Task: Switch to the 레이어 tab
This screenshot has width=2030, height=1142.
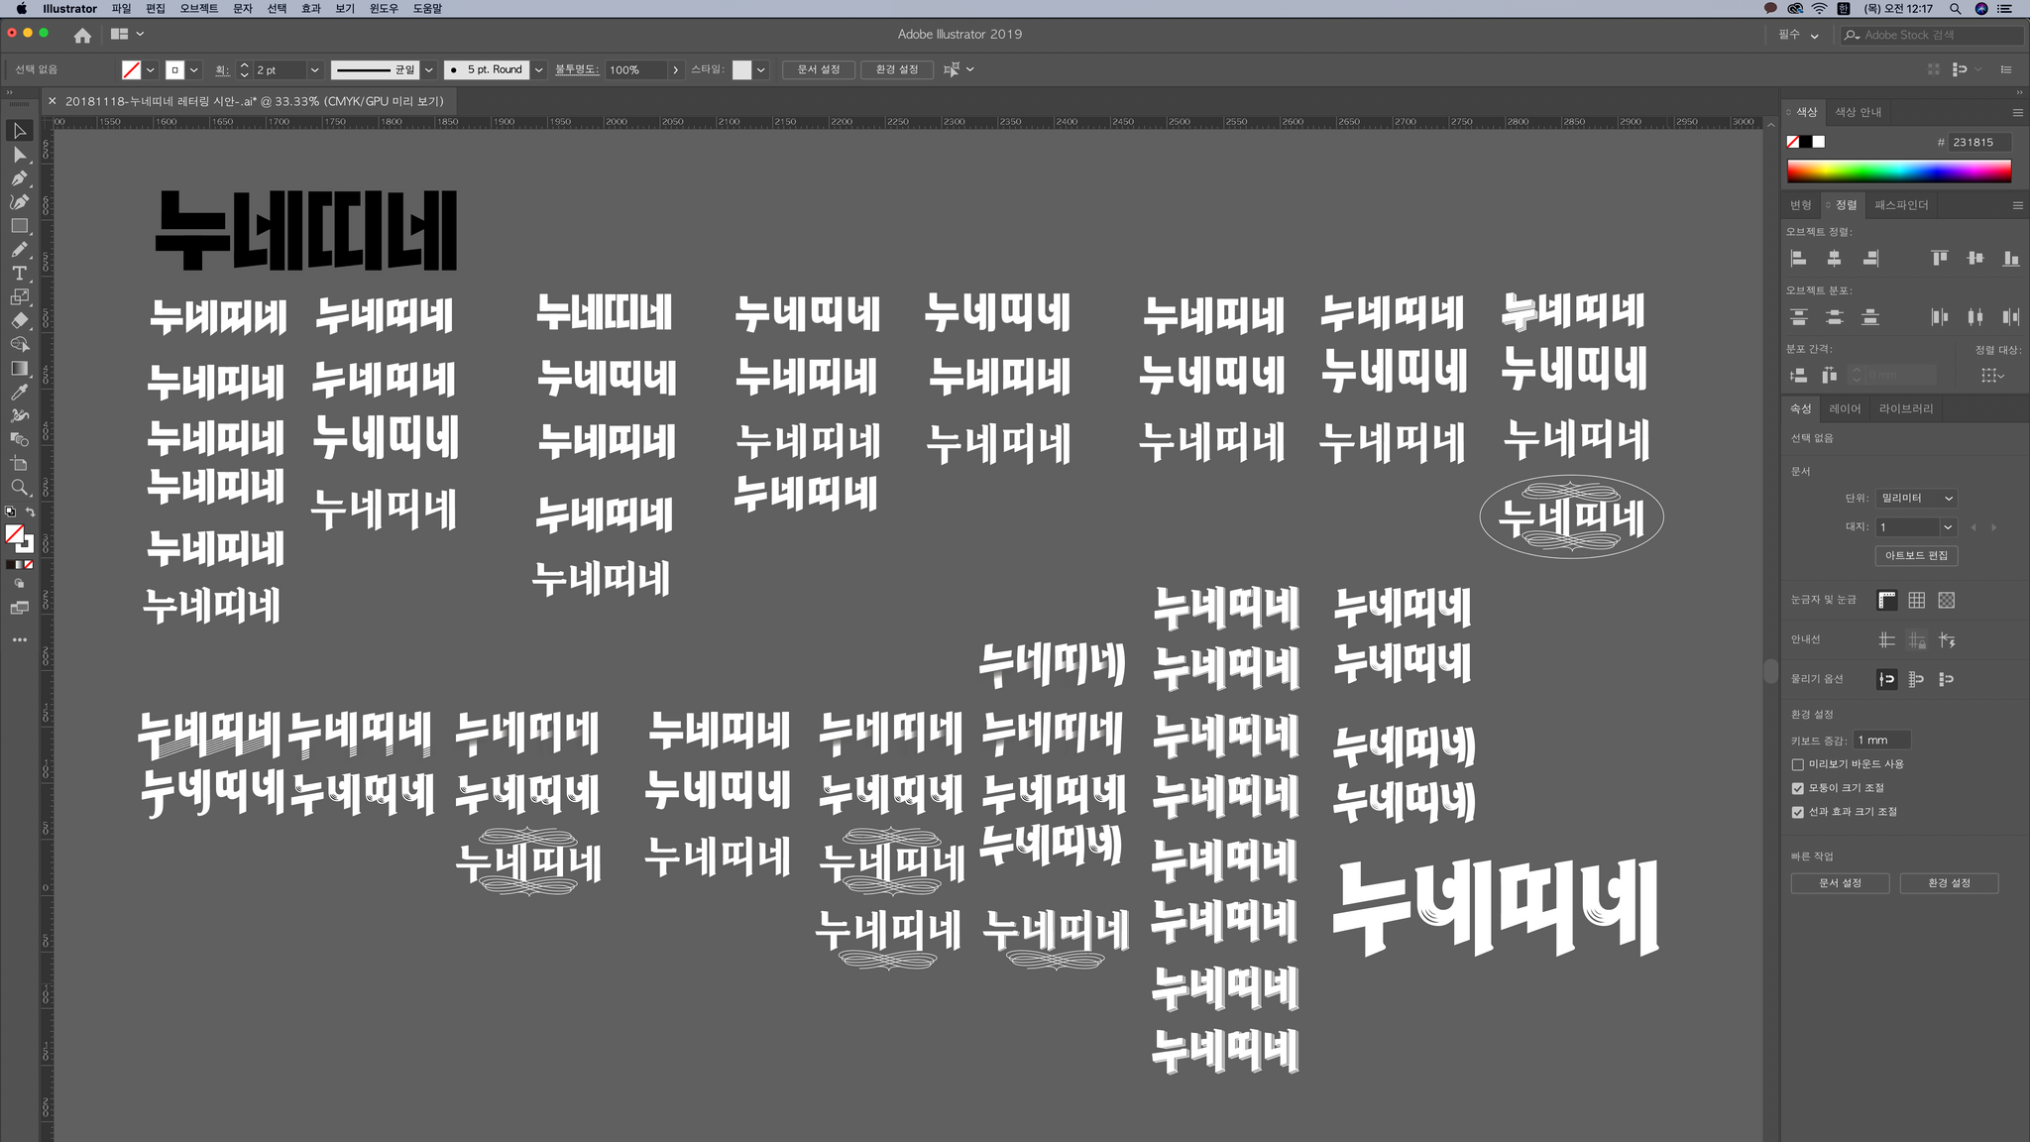Action: coord(1845,409)
